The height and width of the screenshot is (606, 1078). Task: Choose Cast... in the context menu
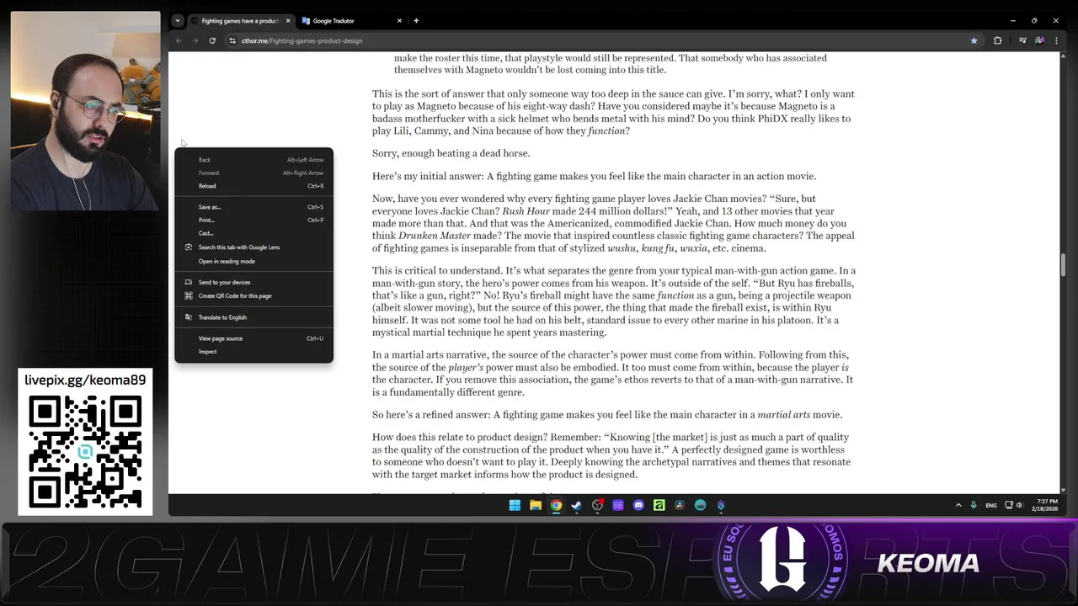[x=253, y=233]
